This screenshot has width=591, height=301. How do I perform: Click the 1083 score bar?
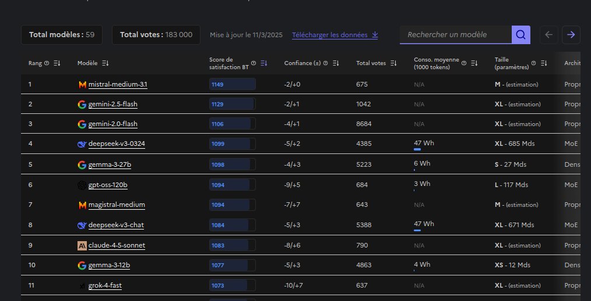[x=233, y=245]
